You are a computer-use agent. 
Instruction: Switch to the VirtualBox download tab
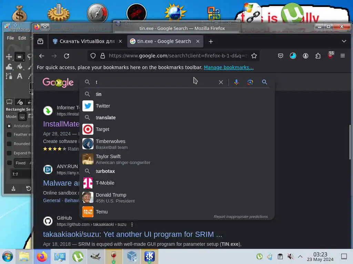[x=87, y=41]
